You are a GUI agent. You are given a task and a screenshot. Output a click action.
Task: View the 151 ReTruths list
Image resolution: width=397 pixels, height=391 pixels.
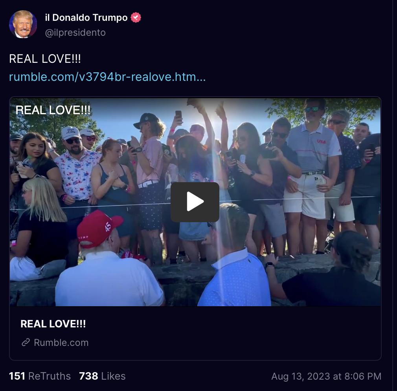[40, 376]
